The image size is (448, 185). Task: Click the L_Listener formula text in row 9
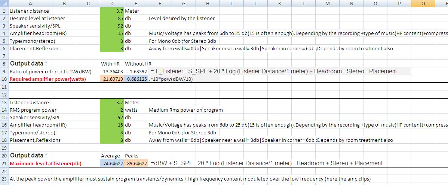coord(273,71)
